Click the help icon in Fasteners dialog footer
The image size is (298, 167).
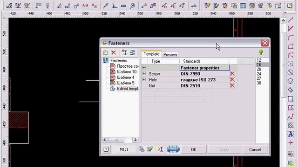pyautogui.click(x=106, y=149)
